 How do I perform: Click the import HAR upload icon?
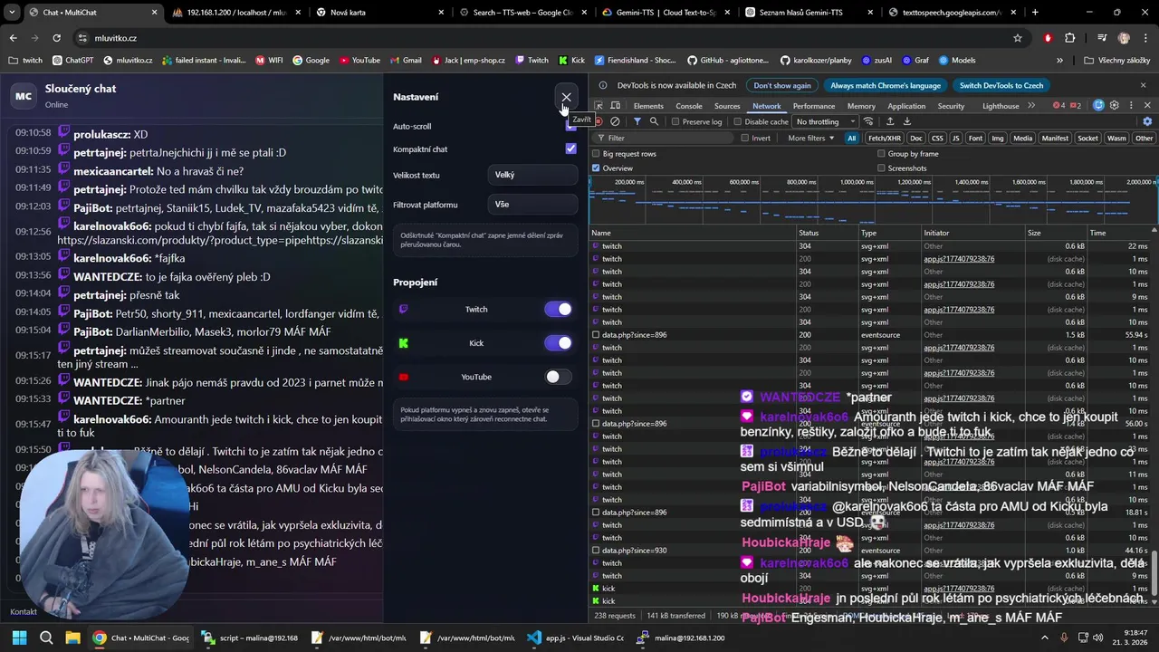click(x=890, y=121)
